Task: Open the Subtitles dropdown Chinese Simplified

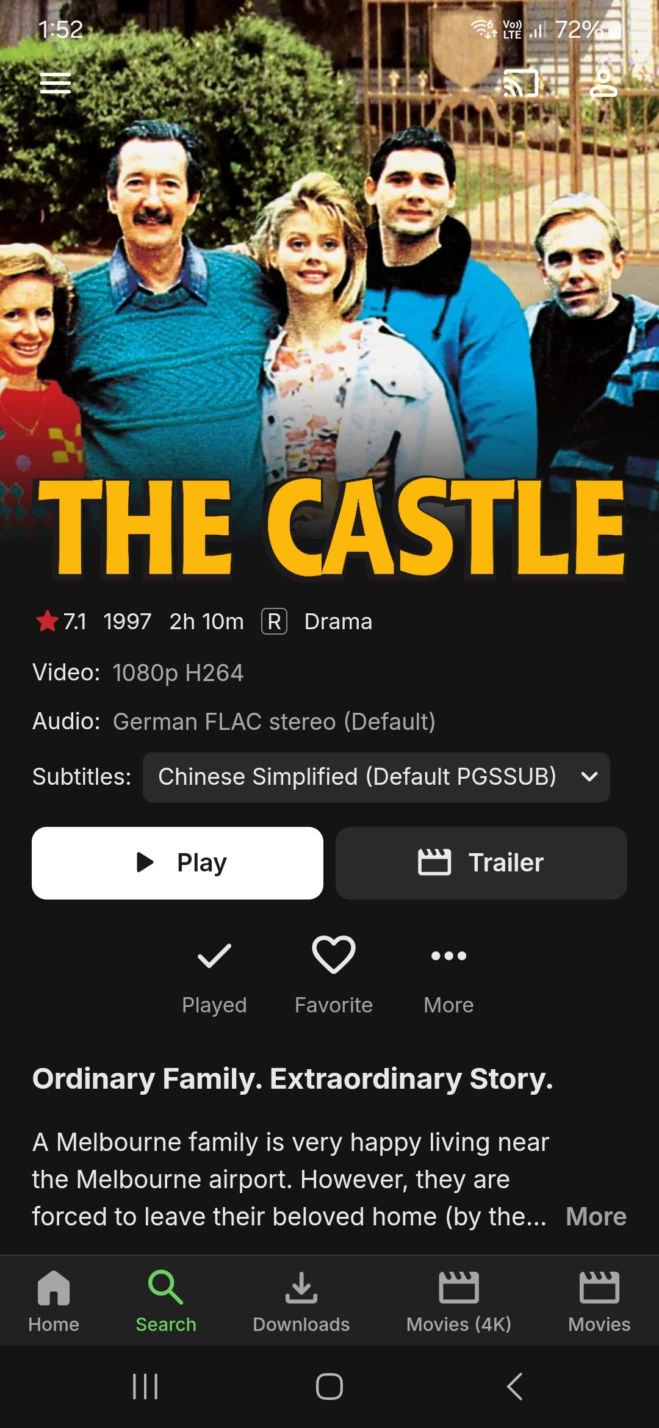Action: click(x=376, y=777)
